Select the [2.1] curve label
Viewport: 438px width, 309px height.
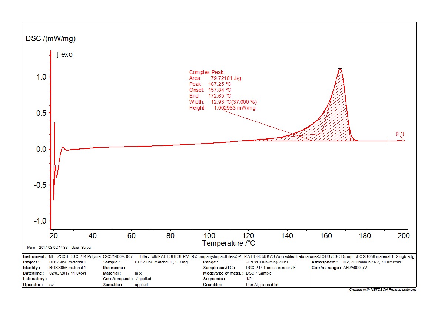pyautogui.click(x=400, y=134)
